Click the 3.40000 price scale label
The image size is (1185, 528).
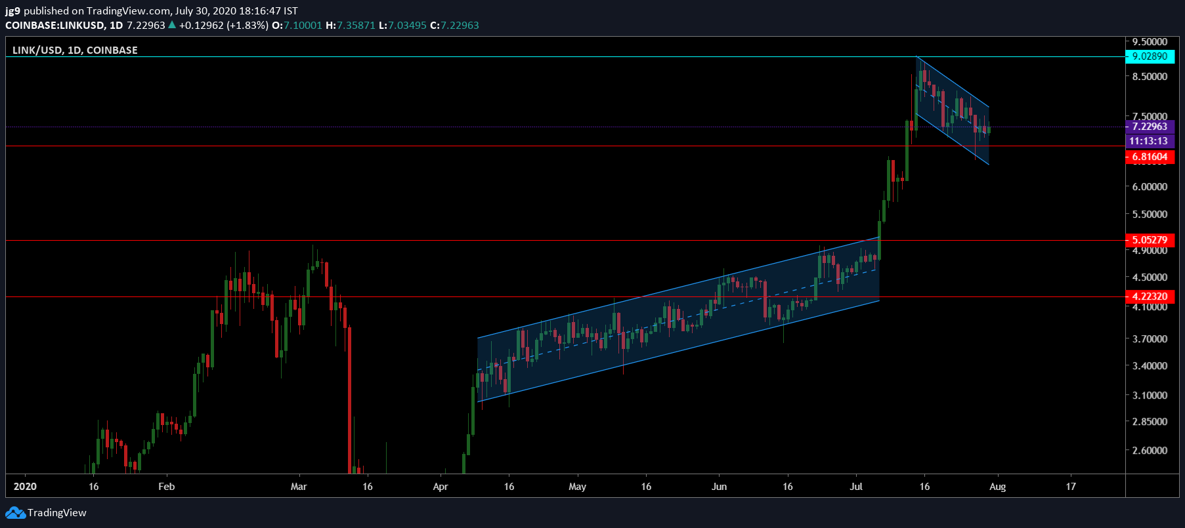click(x=1150, y=365)
